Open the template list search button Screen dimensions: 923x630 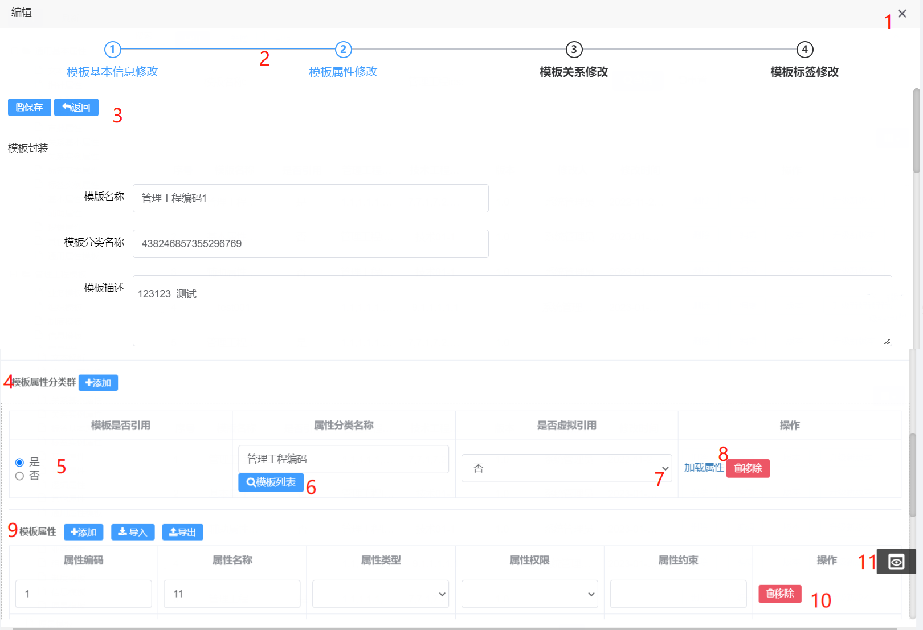coord(271,482)
